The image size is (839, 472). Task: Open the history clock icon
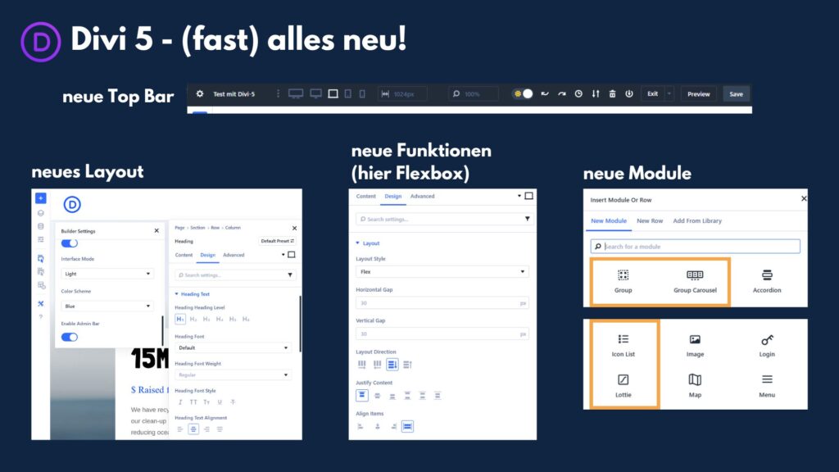tap(578, 94)
